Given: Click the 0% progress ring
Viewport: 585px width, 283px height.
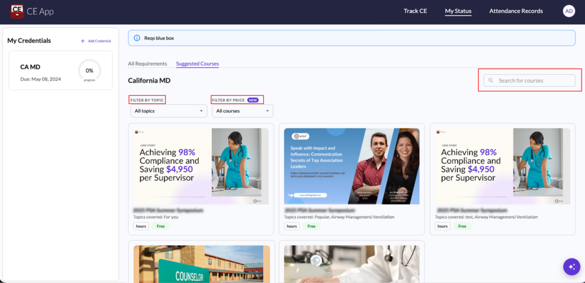Looking at the screenshot, I should tap(90, 71).
